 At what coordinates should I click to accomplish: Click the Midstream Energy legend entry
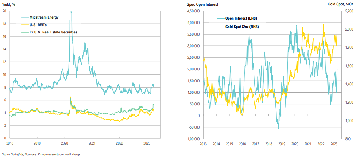coord(50,17)
